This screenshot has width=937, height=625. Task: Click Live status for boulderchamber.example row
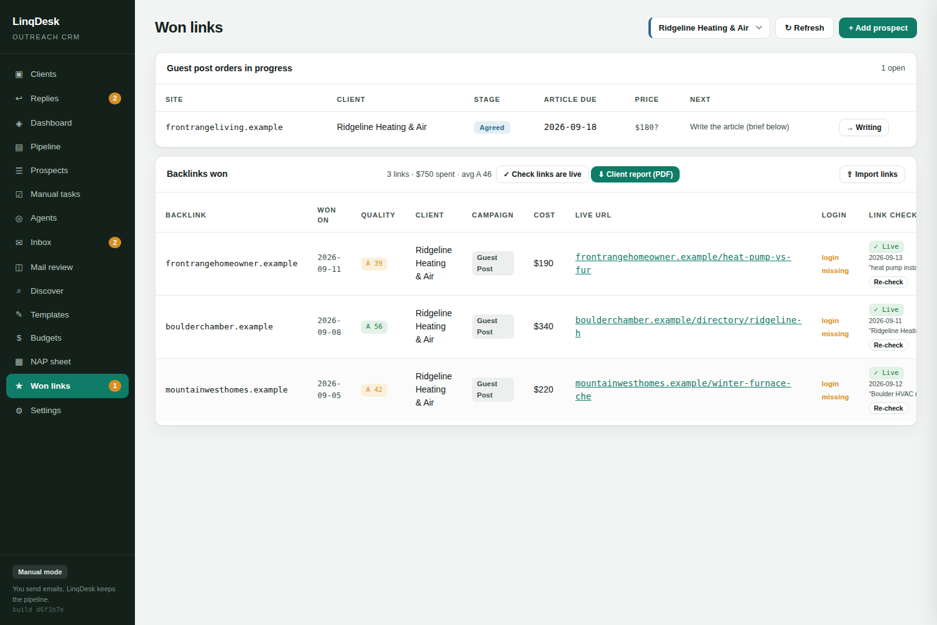pyautogui.click(x=886, y=310)
